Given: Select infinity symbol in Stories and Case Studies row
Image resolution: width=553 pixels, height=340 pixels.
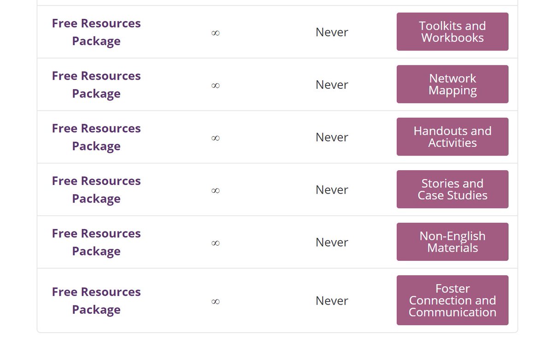Looking at the screenshot, I should [x=215, y=190].
